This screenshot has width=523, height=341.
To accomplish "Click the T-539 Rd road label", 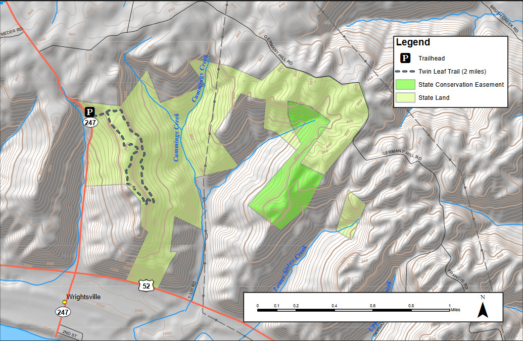I will 192,291.
